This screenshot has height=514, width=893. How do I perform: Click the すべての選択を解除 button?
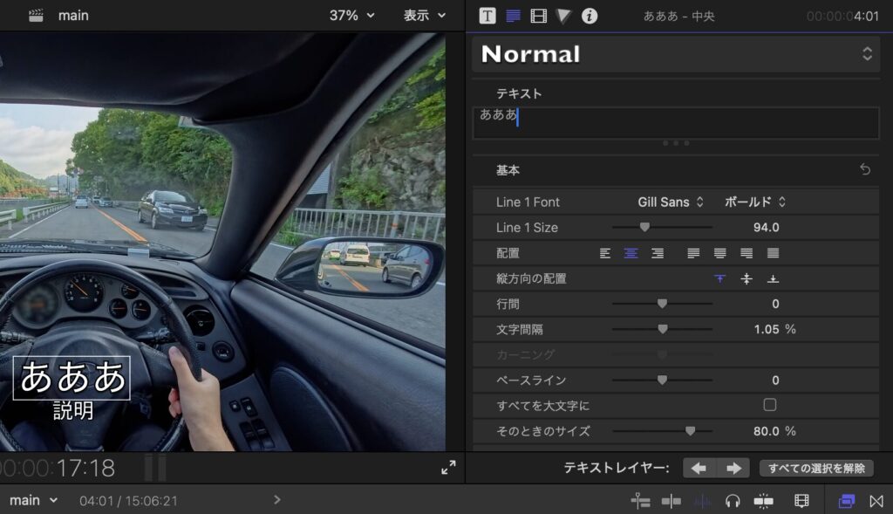(x=816, y=469)
